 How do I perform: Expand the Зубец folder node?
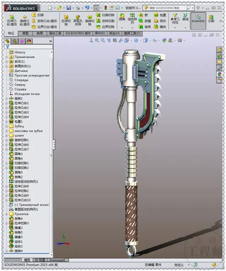point(7,126)
